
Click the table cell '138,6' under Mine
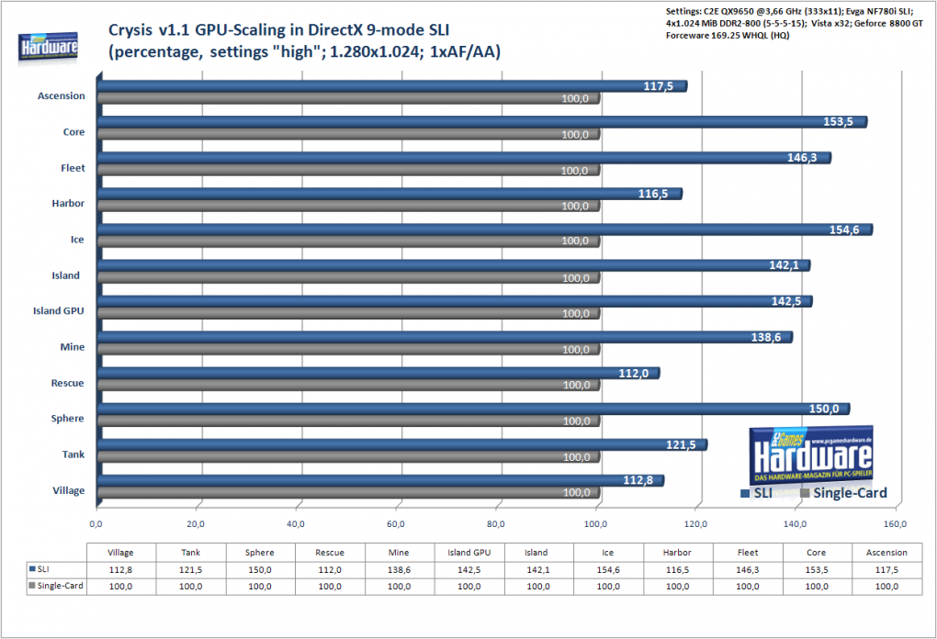click(400, 570)
